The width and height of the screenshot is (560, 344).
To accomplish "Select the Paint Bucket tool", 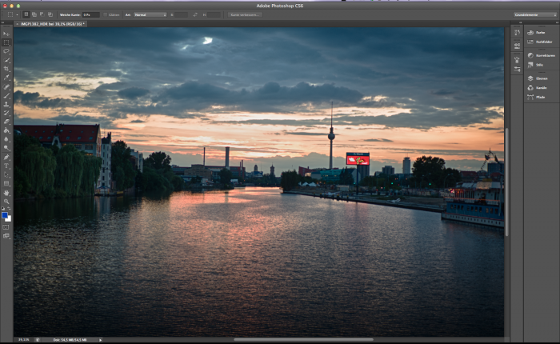I will click(6, 130).
